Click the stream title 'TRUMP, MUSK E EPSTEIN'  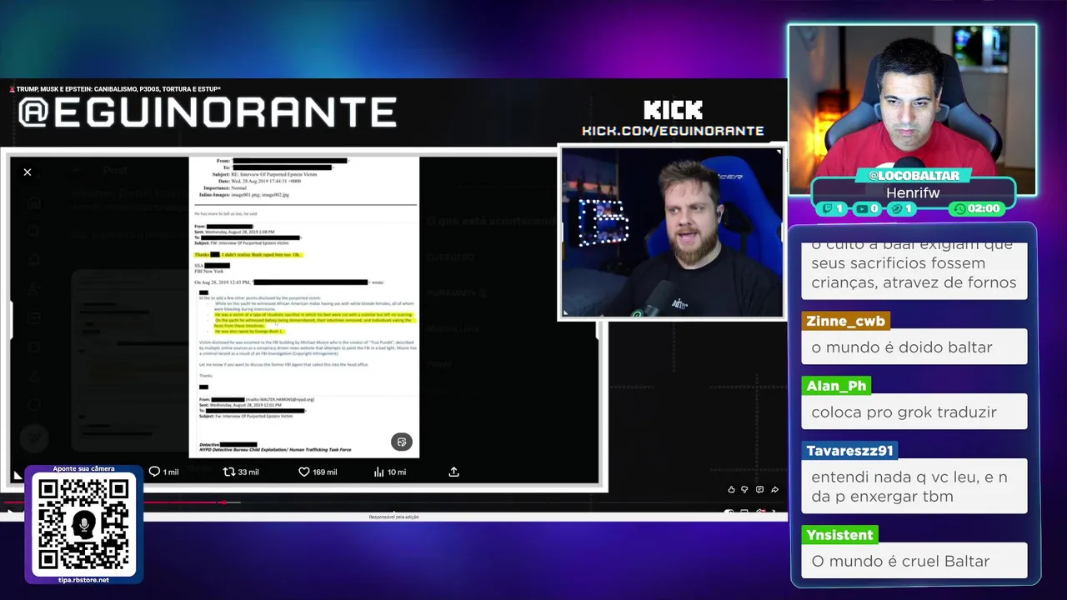click(x=118, y=89)
